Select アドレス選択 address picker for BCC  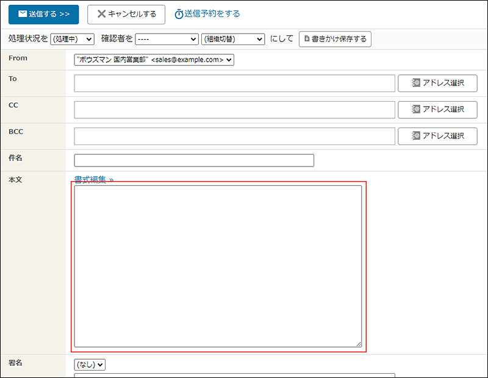click(437, 137)
